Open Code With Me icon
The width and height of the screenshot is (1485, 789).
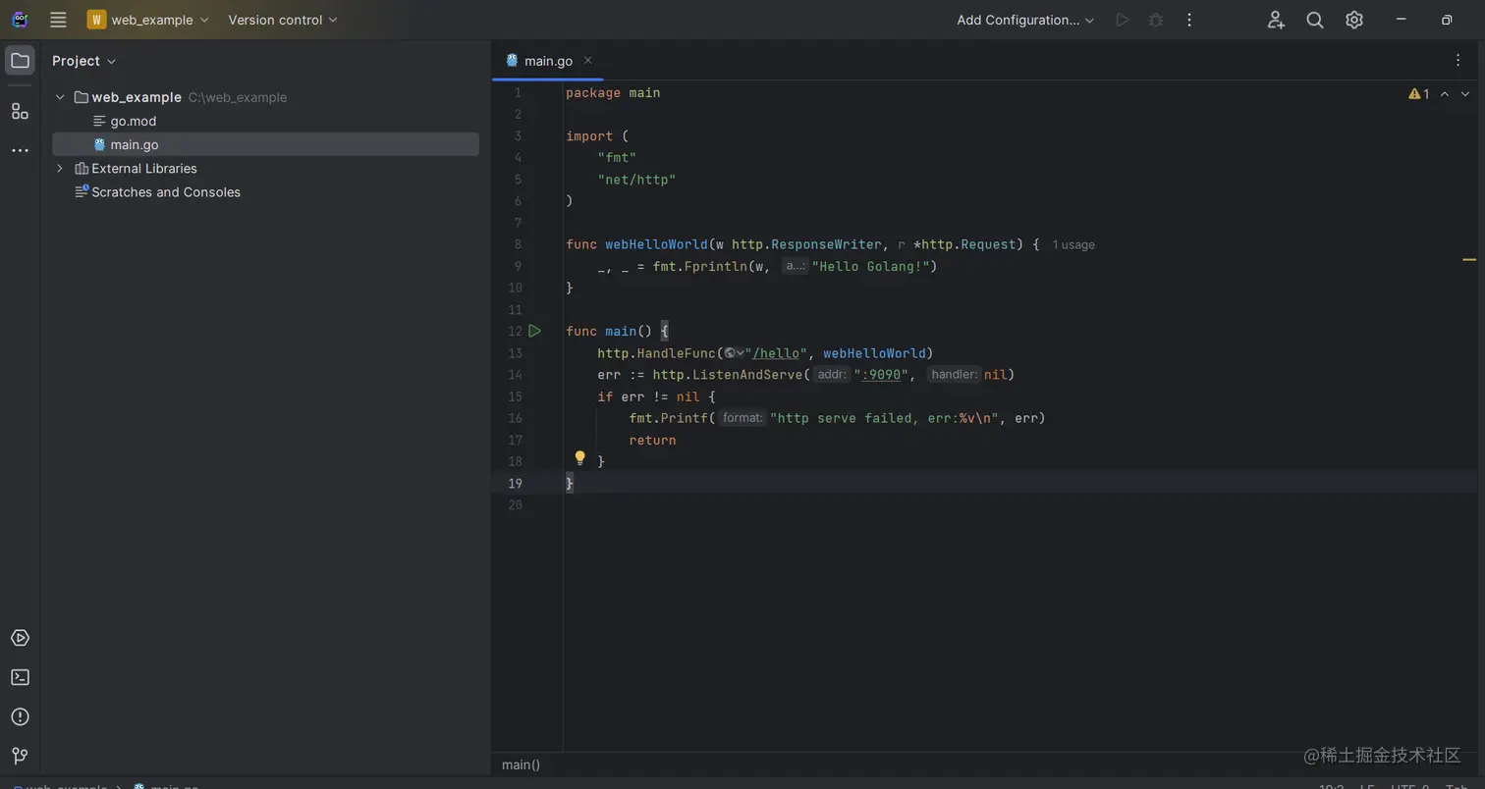(x=1276, y=20)
